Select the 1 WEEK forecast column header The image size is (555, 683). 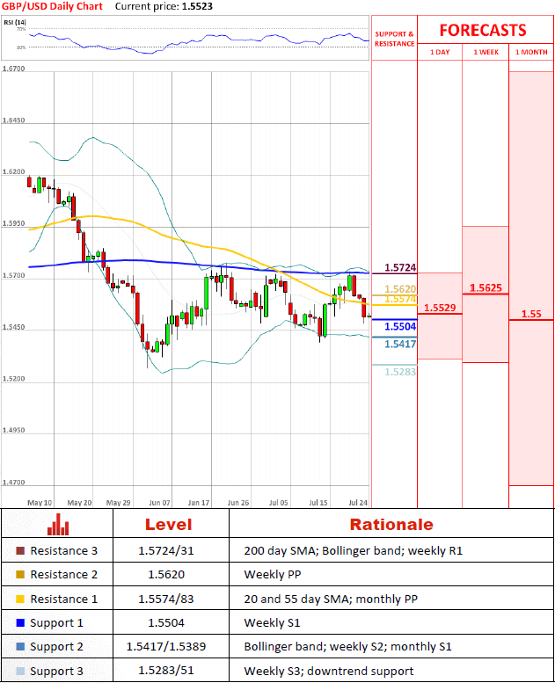[x=486, y=52]
